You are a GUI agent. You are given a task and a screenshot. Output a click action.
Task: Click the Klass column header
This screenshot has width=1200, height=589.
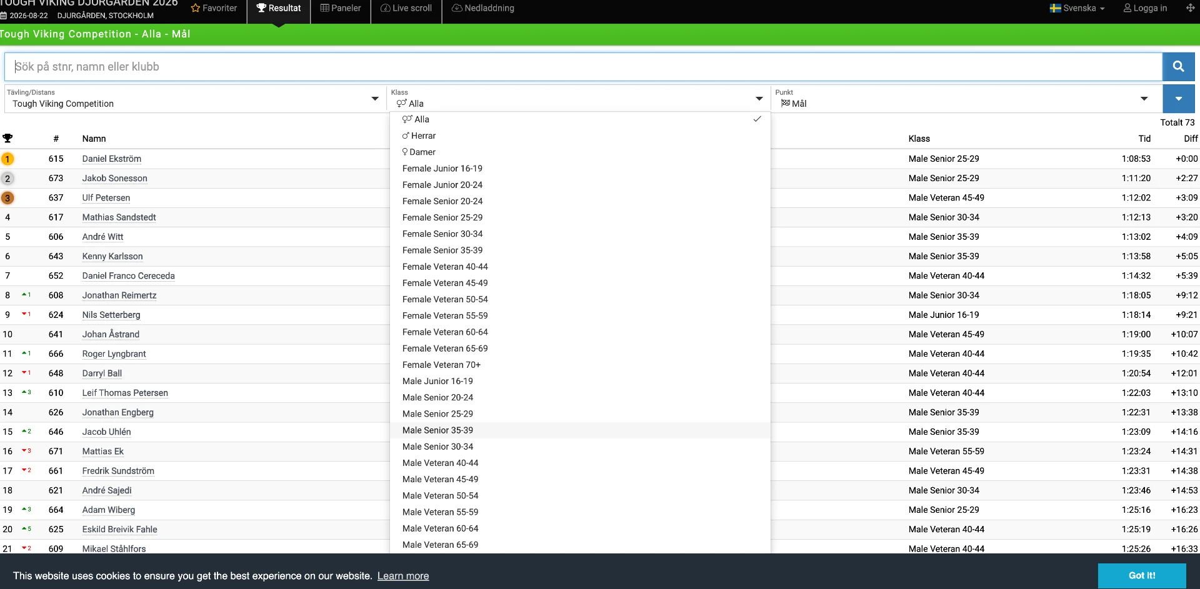[x=919, y=139]
